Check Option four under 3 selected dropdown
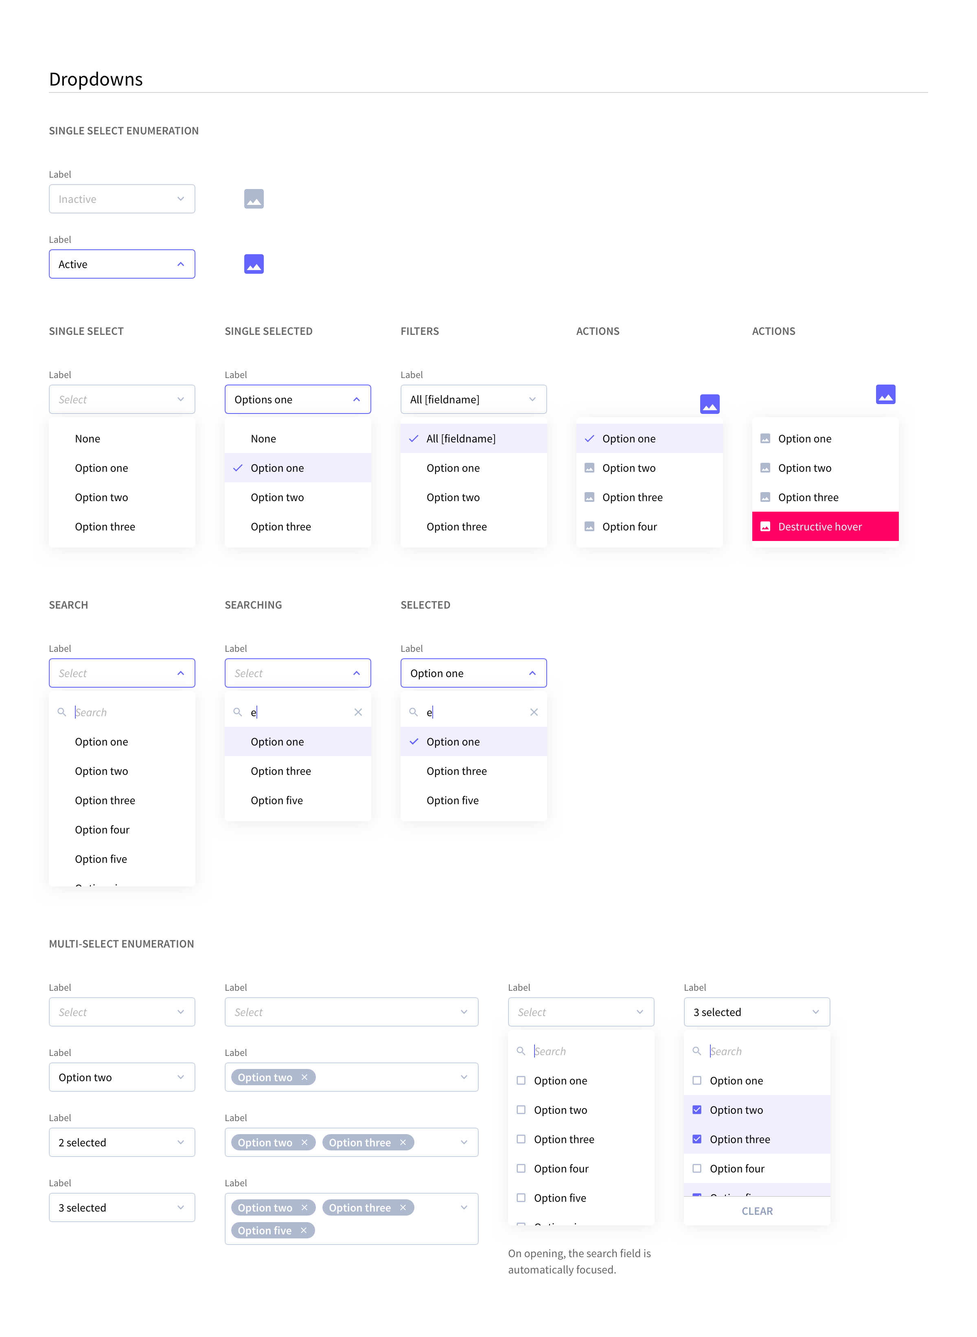 (x=697, y=1168)
